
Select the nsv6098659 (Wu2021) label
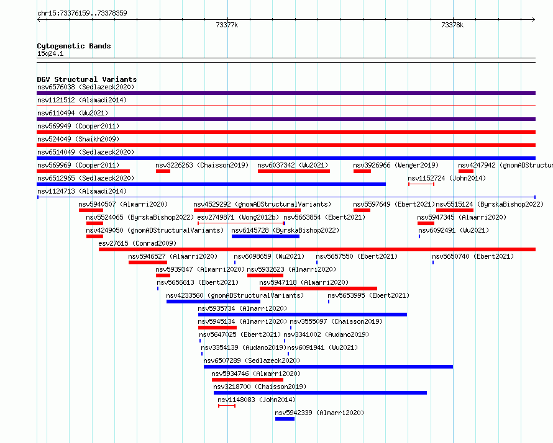tap(269, 256)
